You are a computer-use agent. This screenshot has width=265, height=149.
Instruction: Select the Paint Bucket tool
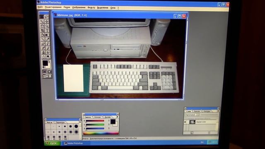(x=43, y=35)
